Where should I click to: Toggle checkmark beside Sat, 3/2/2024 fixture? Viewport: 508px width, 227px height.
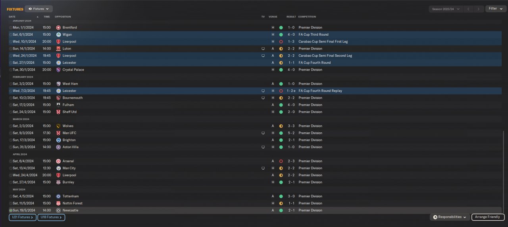tap(11, 84)
